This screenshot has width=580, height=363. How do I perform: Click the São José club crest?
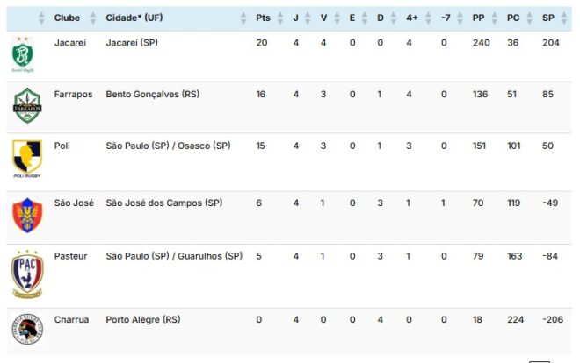point(26,215)
